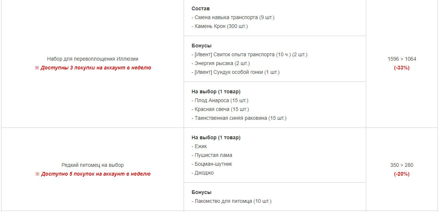Viewport: 439px width, 212px height.
Task: Click 'Ежик' pet option
Action: [x=199, y=146]
